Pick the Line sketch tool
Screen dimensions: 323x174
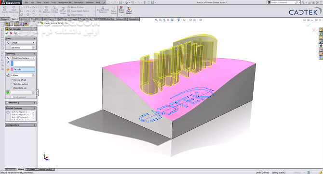tap(22, 7)
